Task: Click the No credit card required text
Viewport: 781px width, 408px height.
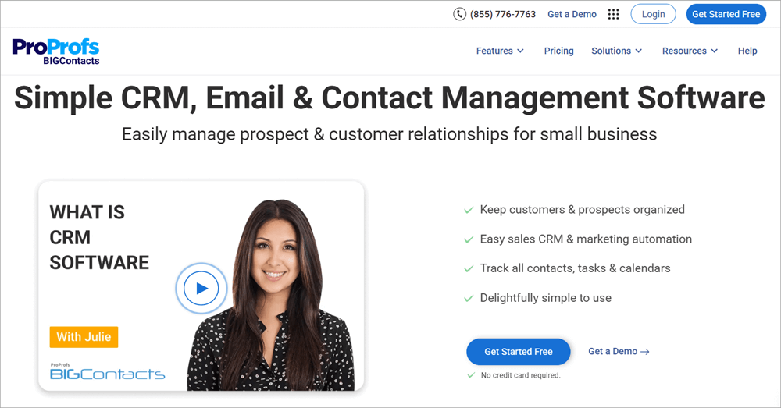Action: 520,375
